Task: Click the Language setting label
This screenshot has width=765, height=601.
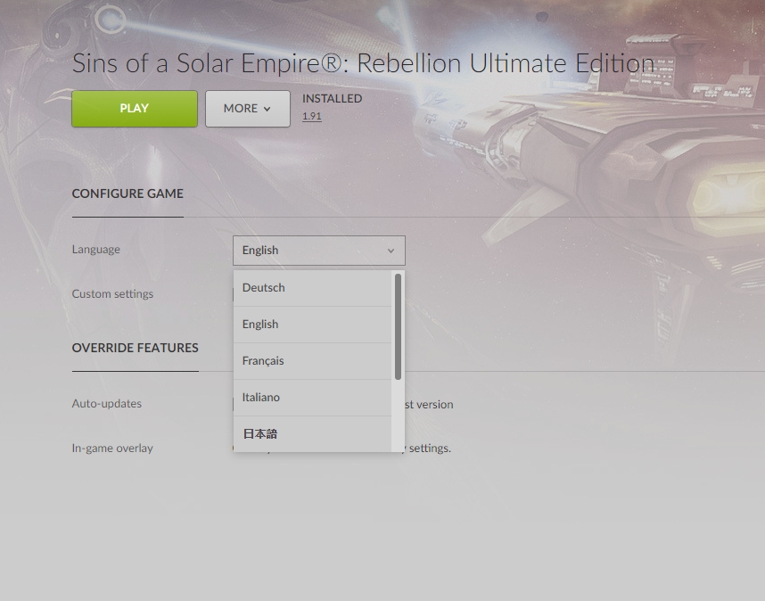Action: coord(96,250)
